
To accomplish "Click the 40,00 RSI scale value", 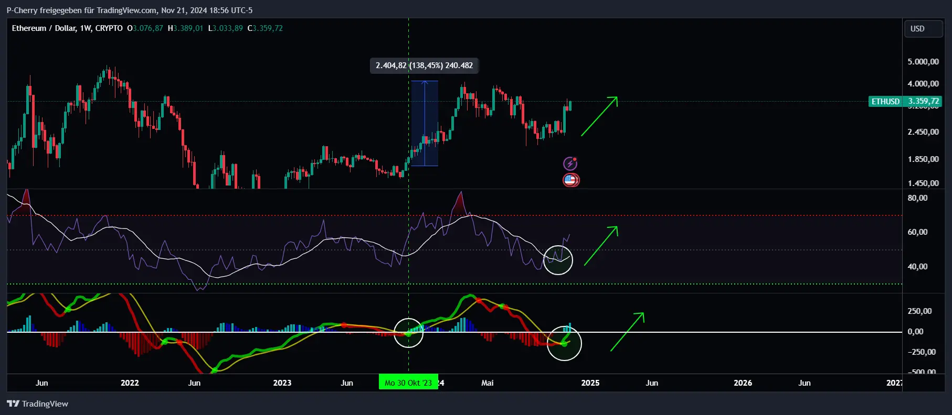I will pos(917,266).
